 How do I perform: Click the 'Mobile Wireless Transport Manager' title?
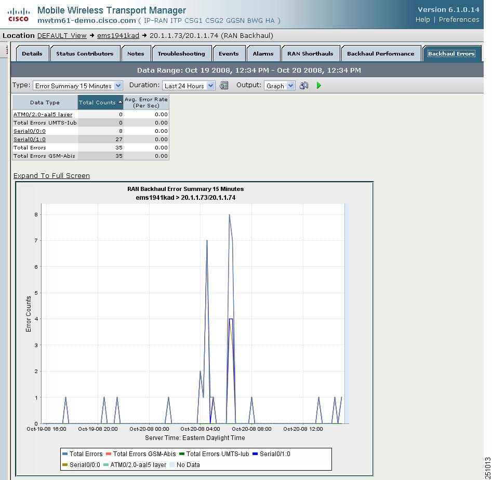pos(112,10)
